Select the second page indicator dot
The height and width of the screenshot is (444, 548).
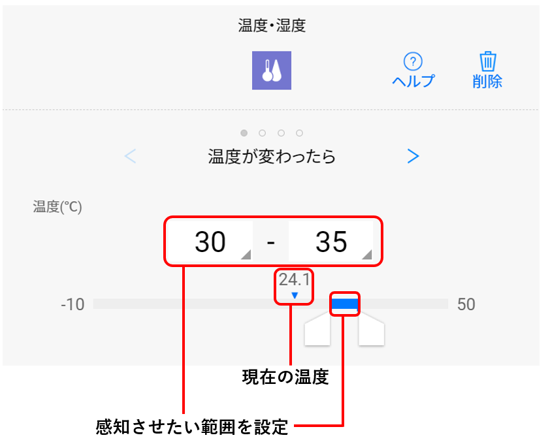(x=262, y=133)
